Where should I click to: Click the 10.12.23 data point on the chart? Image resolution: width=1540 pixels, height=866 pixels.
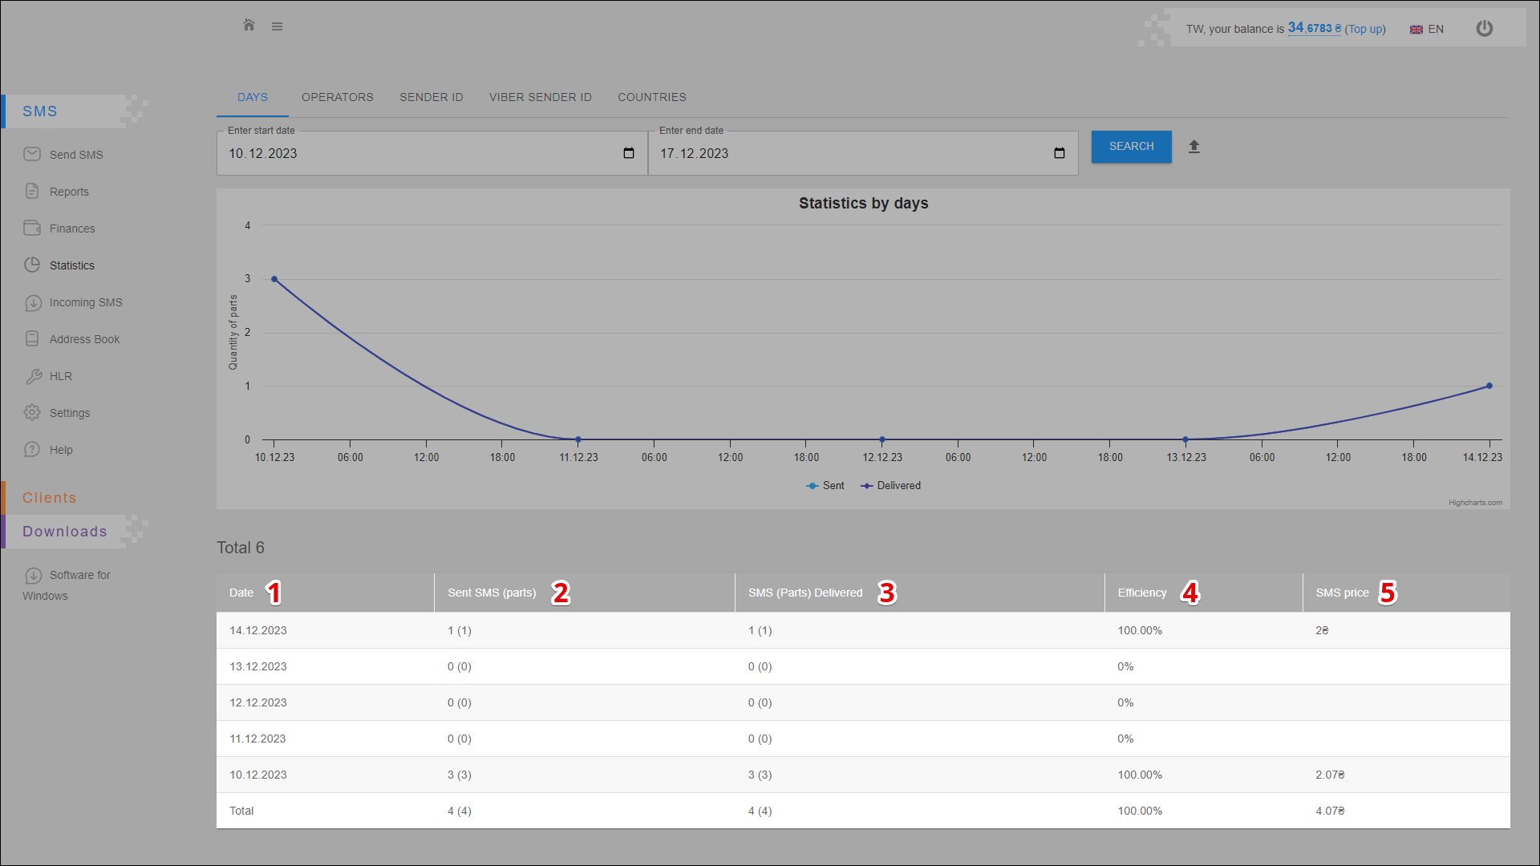pos(274,279)
